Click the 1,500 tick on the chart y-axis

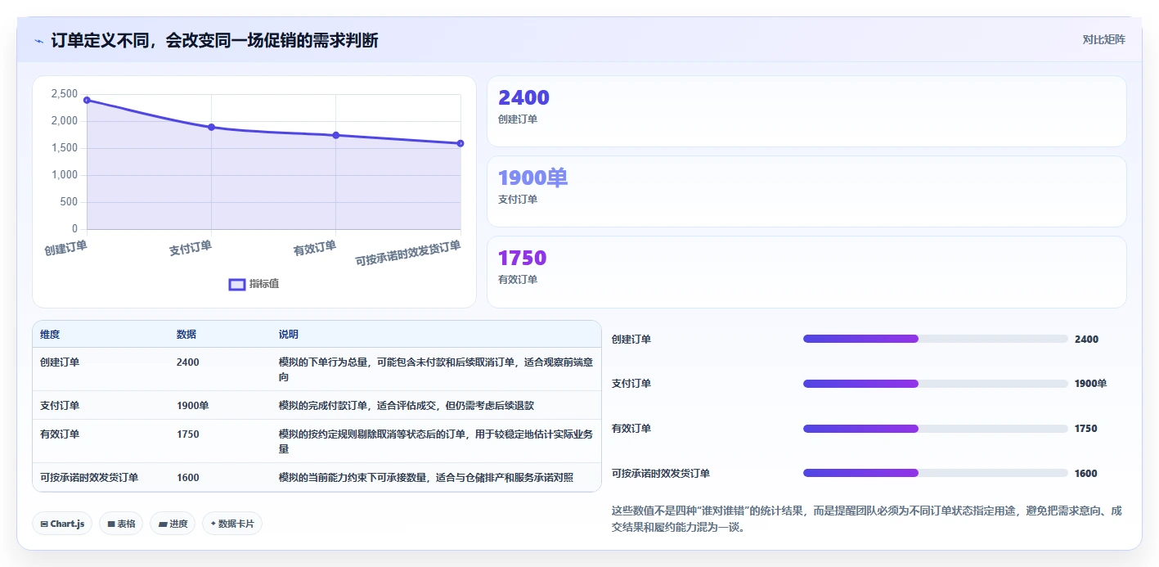click(x=64, y=148)
